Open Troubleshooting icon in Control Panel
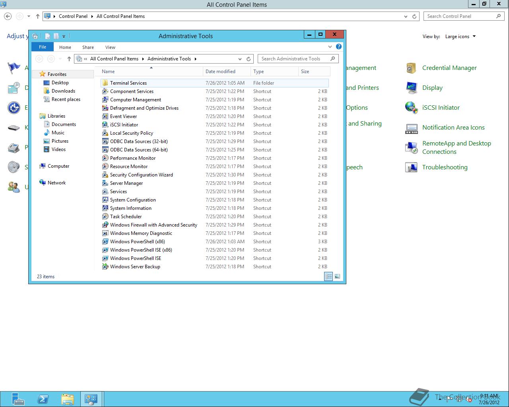This screenshot has width=509, height=407. click(x=411, y=167)
